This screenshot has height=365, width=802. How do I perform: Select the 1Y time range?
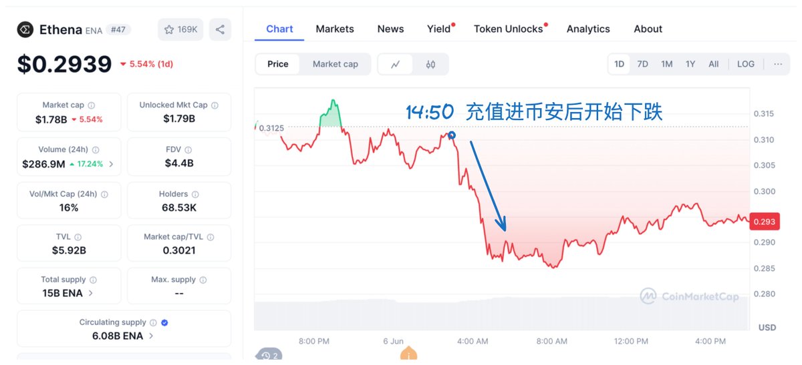690,64
